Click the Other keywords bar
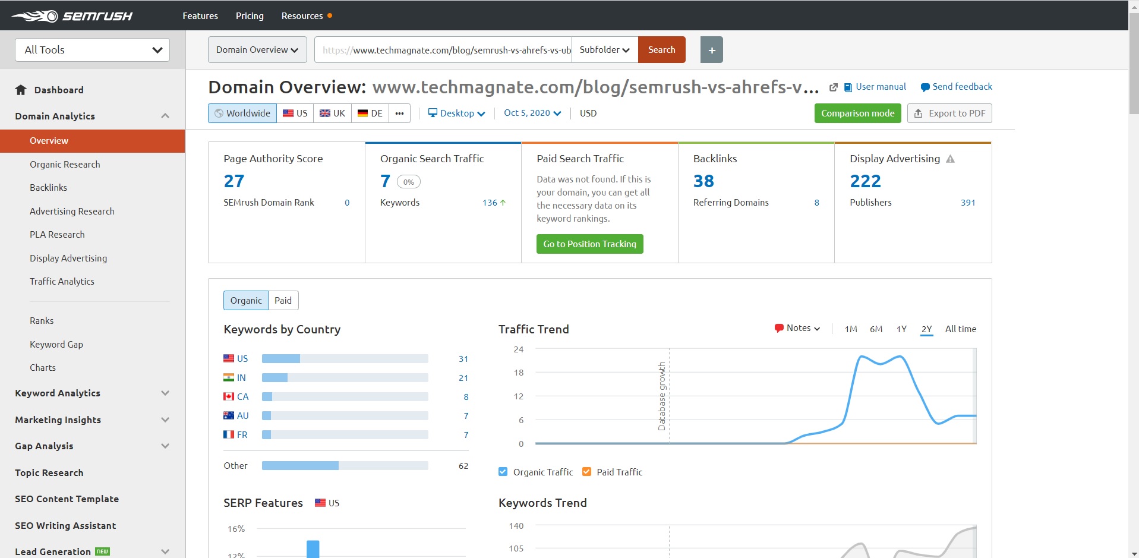1139x558 pixels. click(x=345, y=466)
